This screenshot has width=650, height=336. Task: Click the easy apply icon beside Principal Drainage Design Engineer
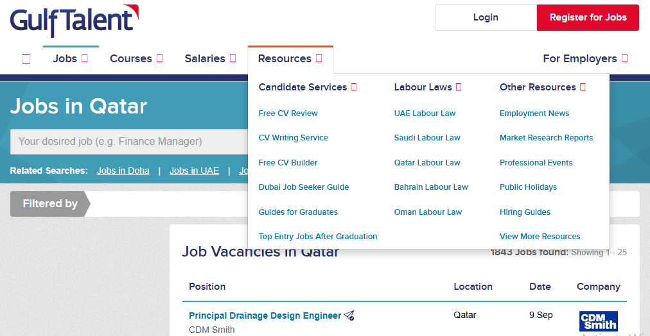[349, 315]
